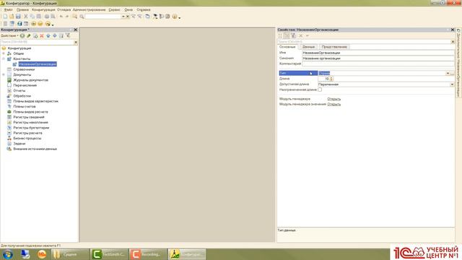The image size is (462, 260).
Task: Click the blue database icon in second toolbar row
Action: (x=19, y=24)
